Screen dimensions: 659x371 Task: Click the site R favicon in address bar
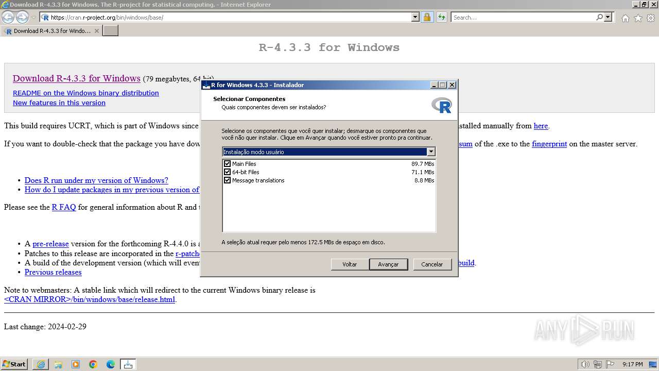45,18
